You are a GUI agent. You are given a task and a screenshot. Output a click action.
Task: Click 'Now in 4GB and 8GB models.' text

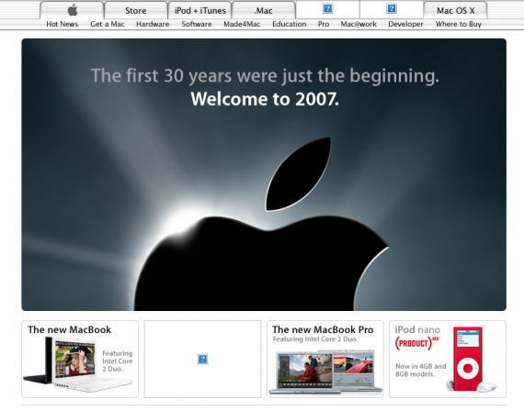(420, 370)
